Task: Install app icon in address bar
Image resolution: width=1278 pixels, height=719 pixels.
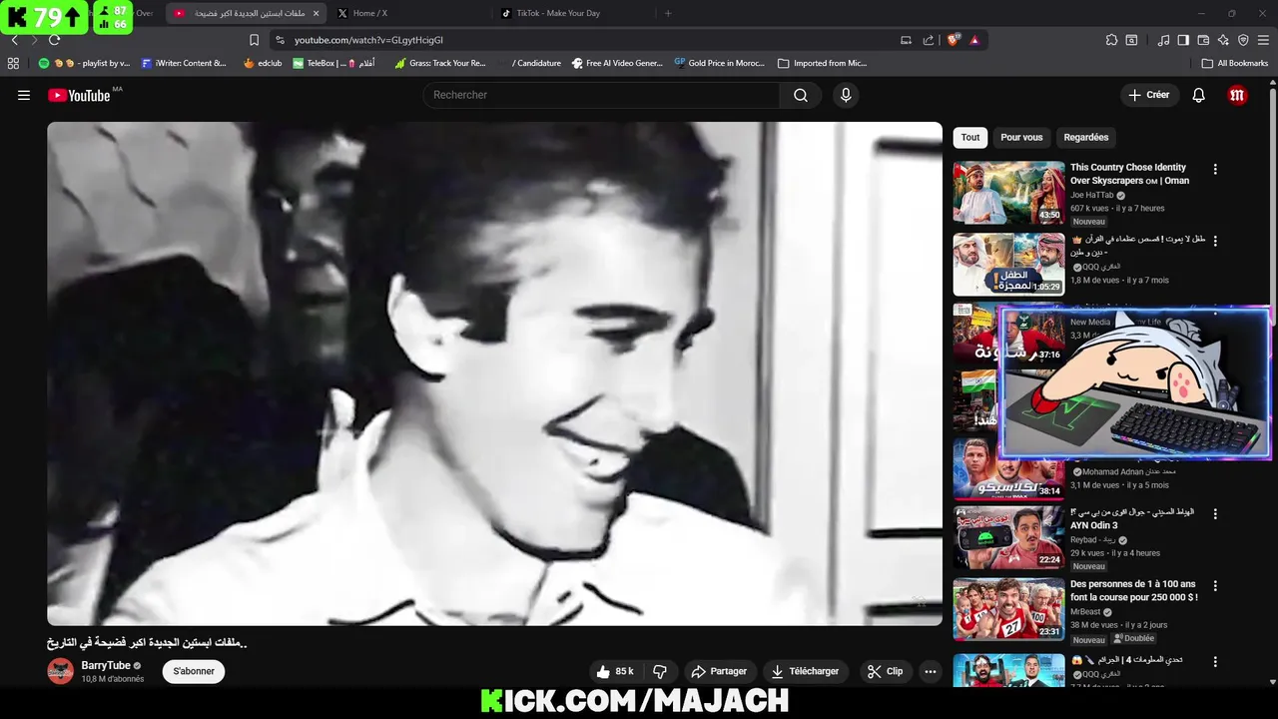Action: [x=906, y=40]
